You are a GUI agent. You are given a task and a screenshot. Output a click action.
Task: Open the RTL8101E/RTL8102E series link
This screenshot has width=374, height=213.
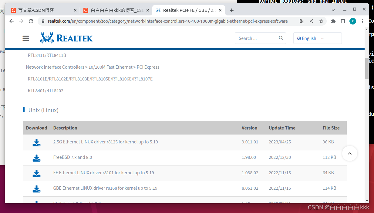90,79
